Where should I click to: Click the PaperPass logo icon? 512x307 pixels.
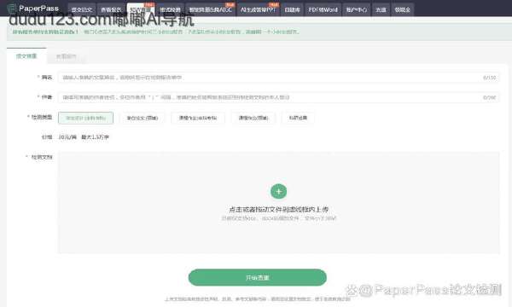11,9
